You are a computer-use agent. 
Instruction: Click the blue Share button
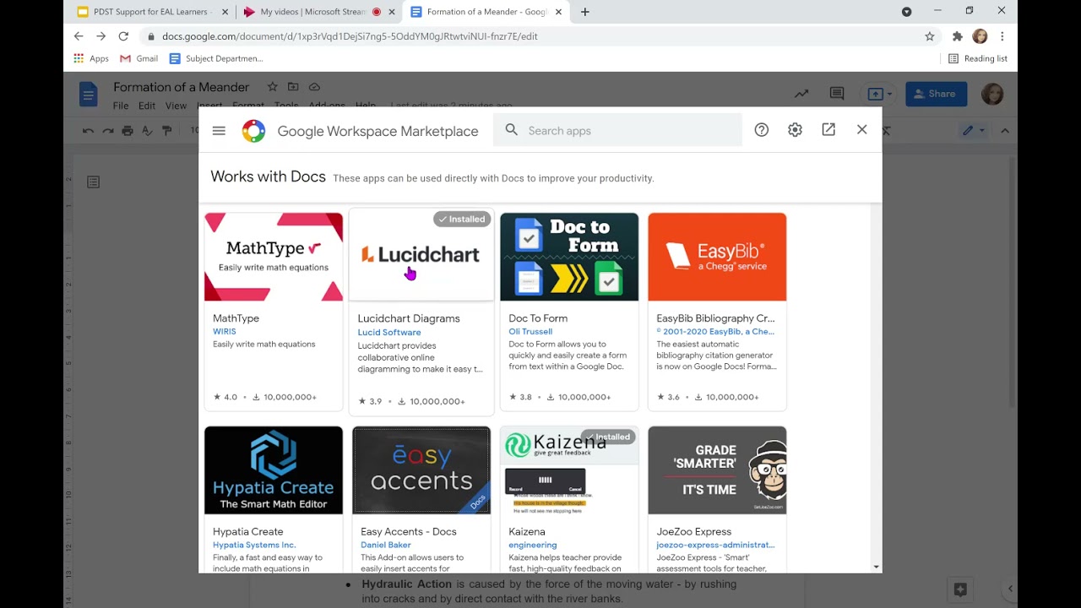pos(936,94)
